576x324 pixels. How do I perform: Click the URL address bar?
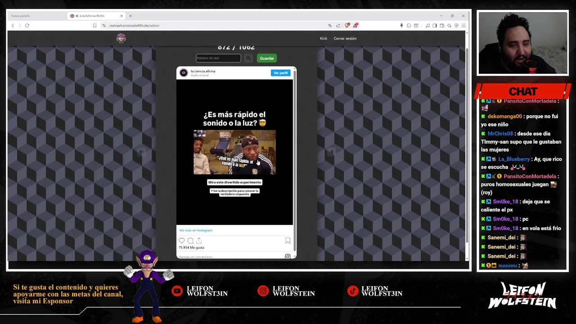pyautogui.click(x=216, y=26)
